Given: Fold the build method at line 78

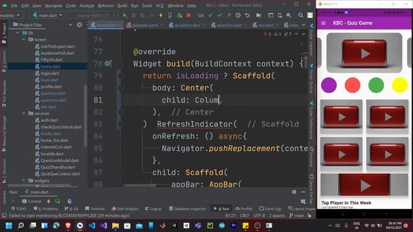Looking at the screenshot, I should 121,64.
